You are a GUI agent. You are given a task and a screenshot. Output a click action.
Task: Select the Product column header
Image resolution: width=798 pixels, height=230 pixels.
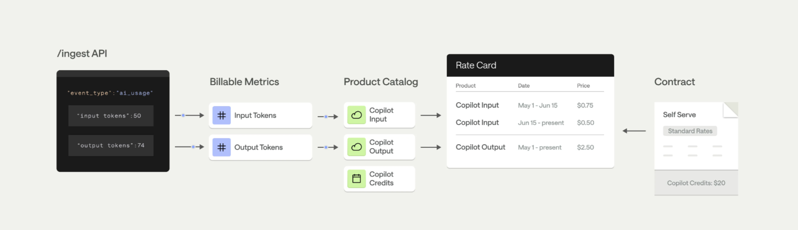tap(466, 86)
